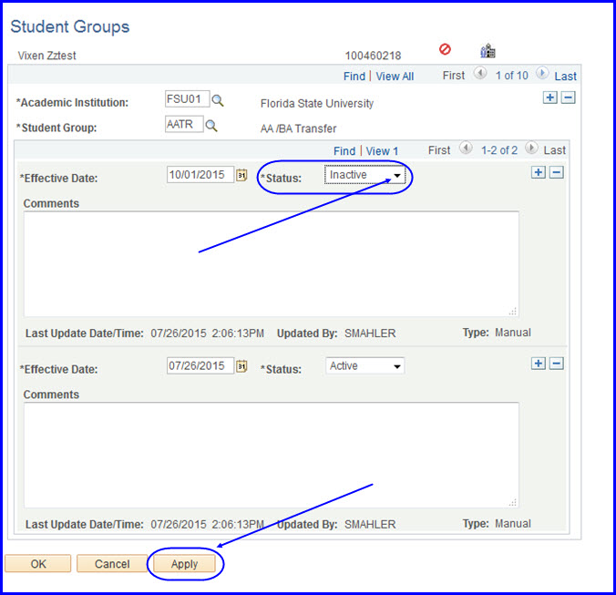Image resolution: width=616 pixels, height=595 pixels.
Task: Click Student Group field AATR
Action: pos(184,124)
